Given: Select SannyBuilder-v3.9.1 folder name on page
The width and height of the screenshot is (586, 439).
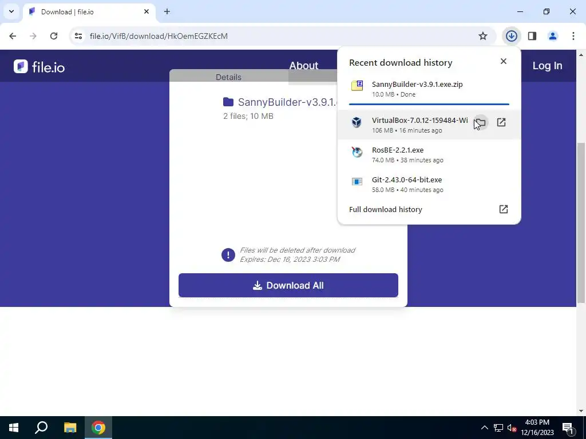Looking at the screenshot, I should click(x=287, y=102).
